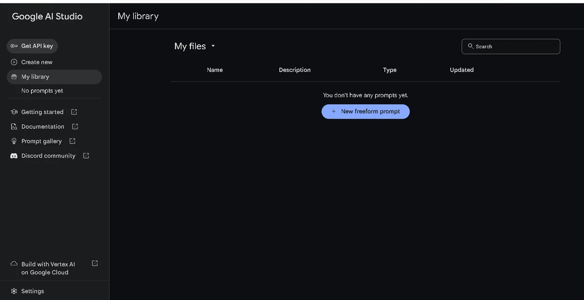Click the "You don't have any prompts yet." message
Image resolution: width=584 pixels, height=300 pixels.
click(x=365, y=95)
